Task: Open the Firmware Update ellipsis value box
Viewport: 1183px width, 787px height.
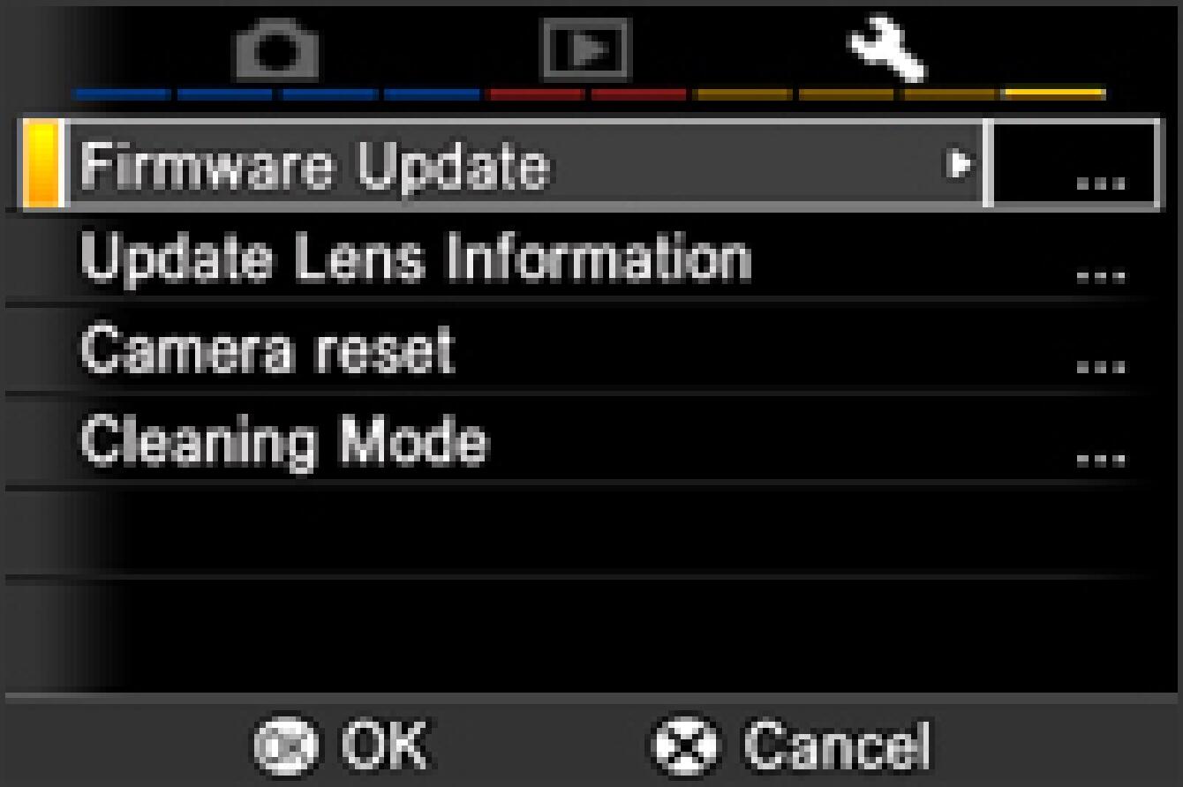Action: tap(1074, 165)
